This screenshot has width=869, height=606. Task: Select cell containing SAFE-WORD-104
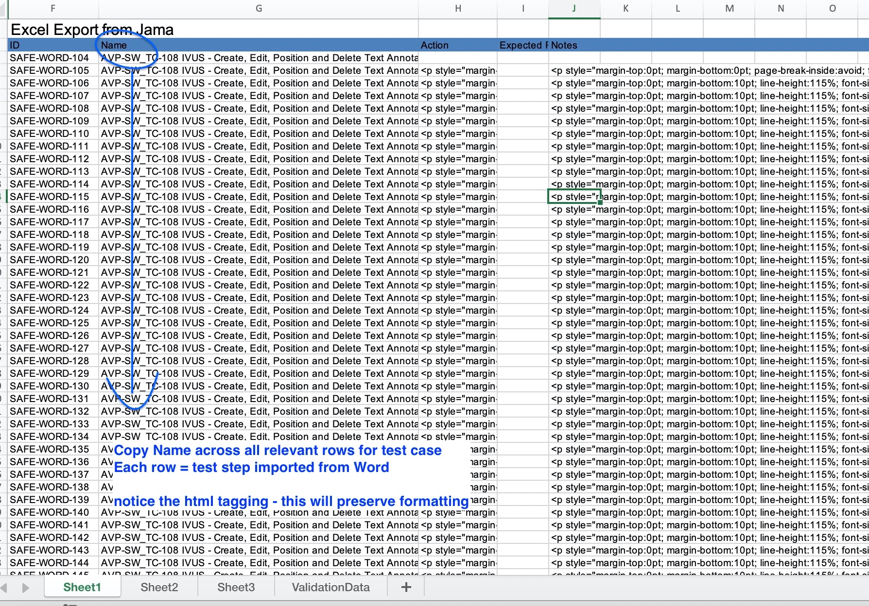coord(53,58)
